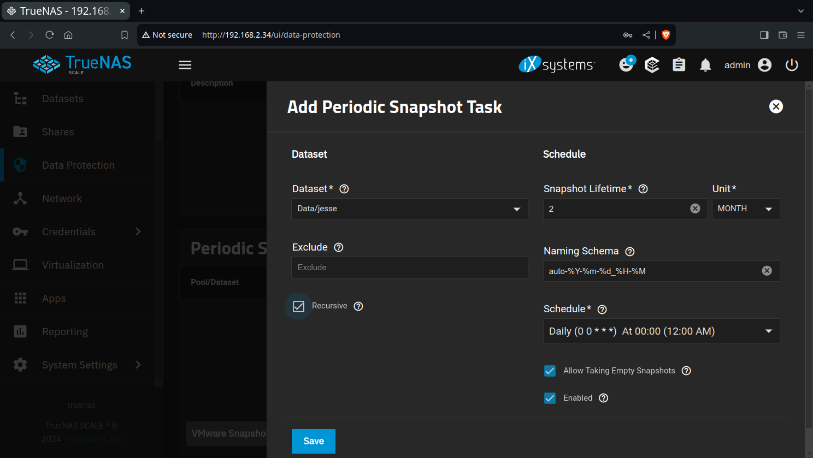Show help for Allow Taking Empty Snapshots

click(686, 371)
